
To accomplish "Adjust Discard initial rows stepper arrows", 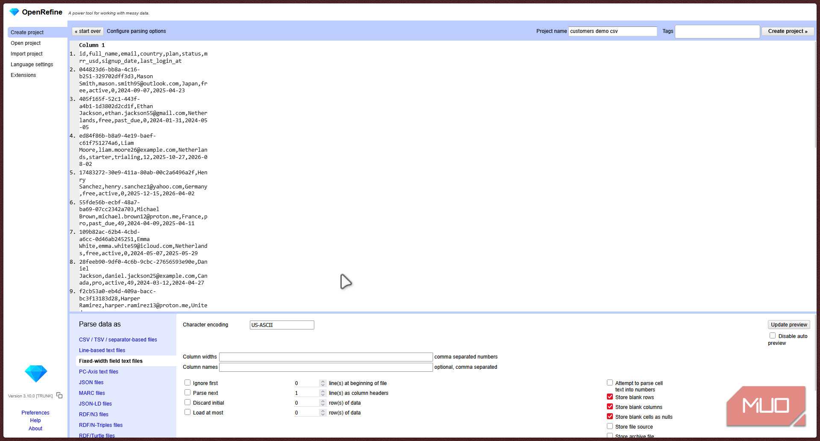I will [x=323, y=403].
